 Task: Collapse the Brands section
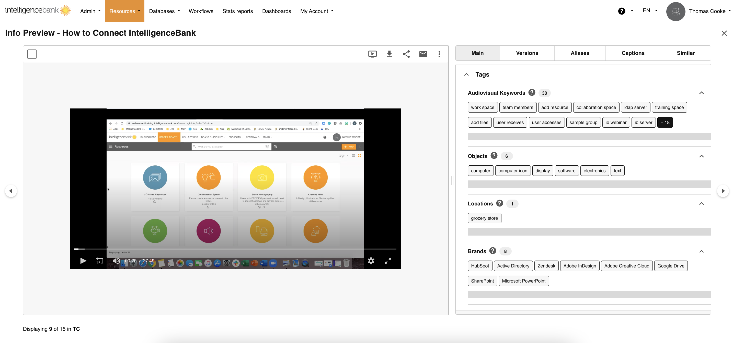(x=702, y=251)
